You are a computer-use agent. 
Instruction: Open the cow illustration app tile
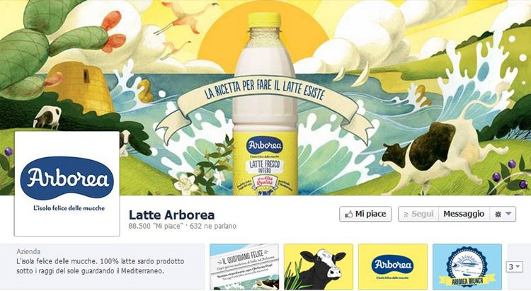(x=319, y=267)
